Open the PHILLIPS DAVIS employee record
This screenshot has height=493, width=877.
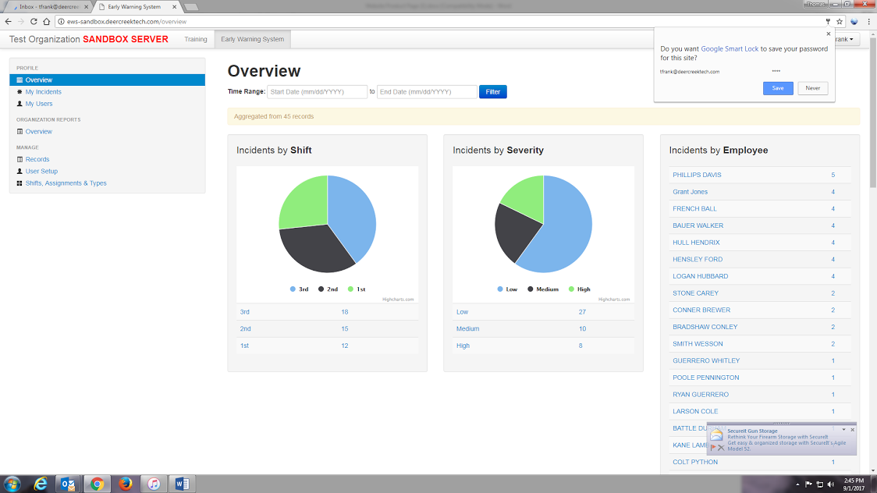[x=696, y=175]
